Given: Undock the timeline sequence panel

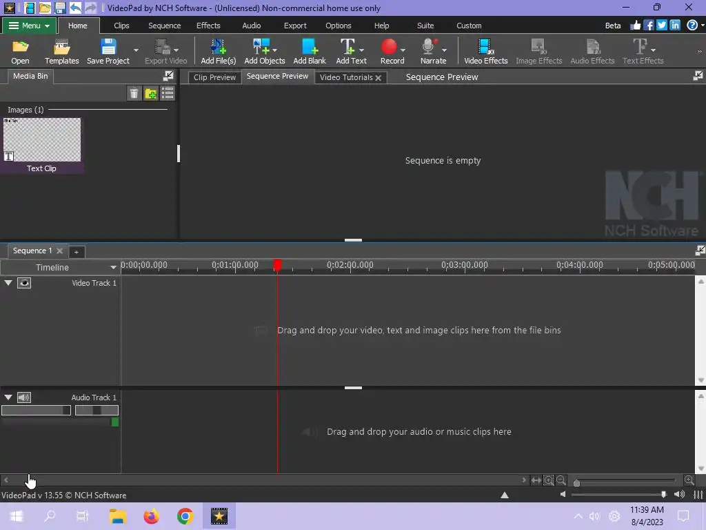Looking at the screenshot, I should [x=700, y=250].
